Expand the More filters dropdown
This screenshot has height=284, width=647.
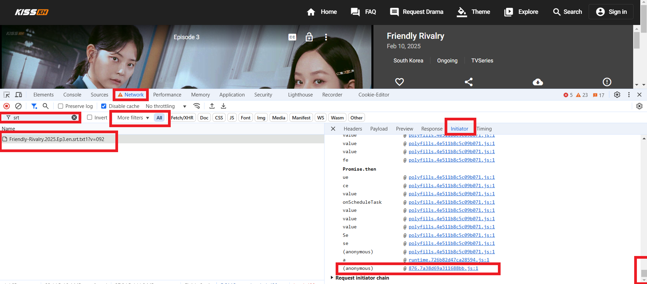coord(133,118)
